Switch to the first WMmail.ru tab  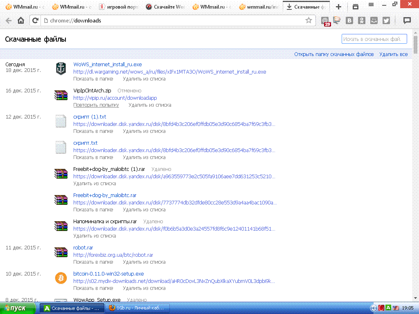click(25, 7)
